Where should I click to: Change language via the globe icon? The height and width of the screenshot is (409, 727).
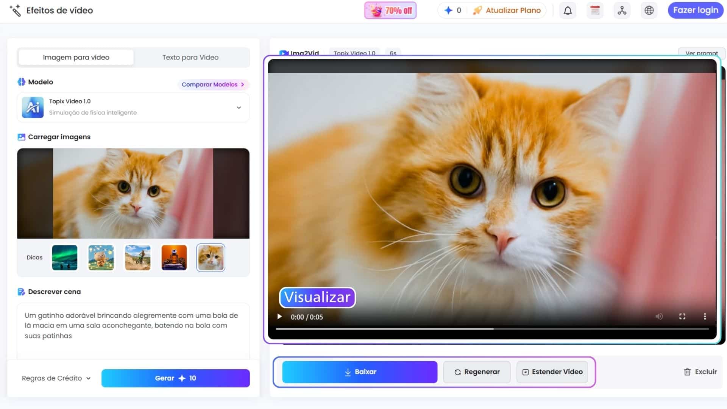click(x=649, y=10)
